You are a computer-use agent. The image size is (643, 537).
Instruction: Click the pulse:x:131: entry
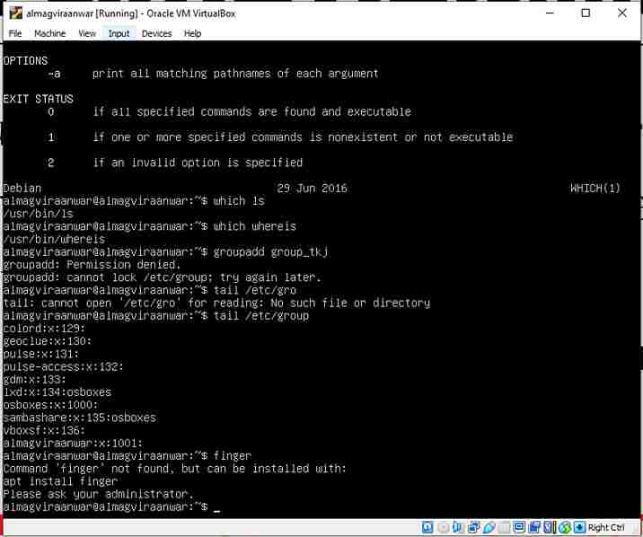tap(41, 353)
